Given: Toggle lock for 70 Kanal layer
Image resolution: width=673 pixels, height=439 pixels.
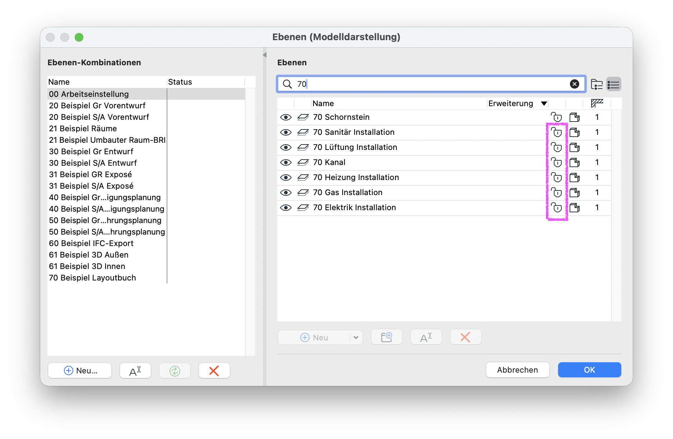Looking at the screenshot, I should (x=557, y=162).
